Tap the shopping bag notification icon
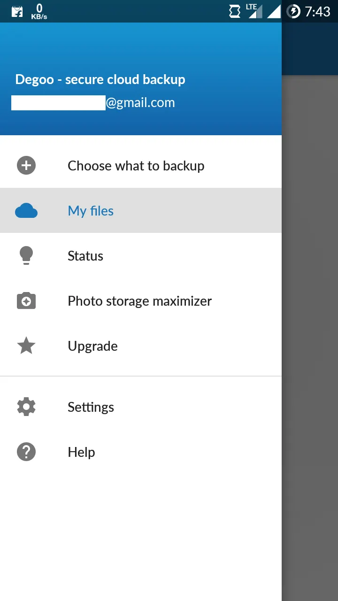Image resolution: width=338 pixels, height=601 pixels. pos(17,11)
